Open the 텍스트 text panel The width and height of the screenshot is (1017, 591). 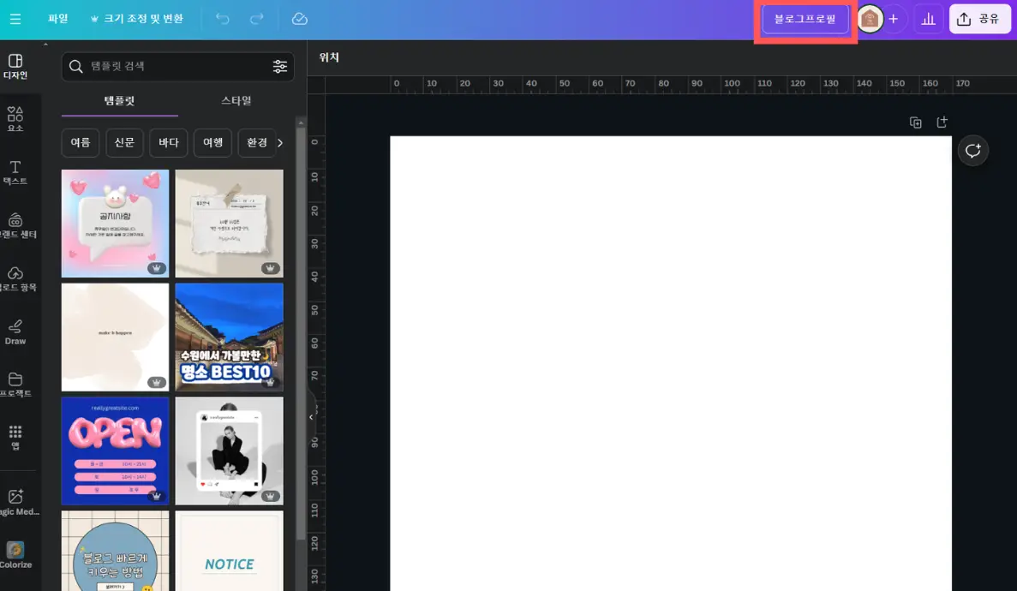(x=15, y=173)
